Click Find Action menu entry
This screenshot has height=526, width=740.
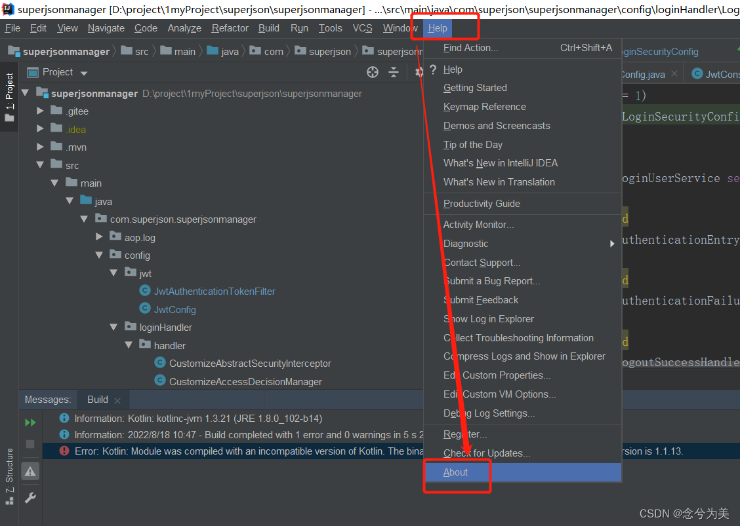(522, 48)
